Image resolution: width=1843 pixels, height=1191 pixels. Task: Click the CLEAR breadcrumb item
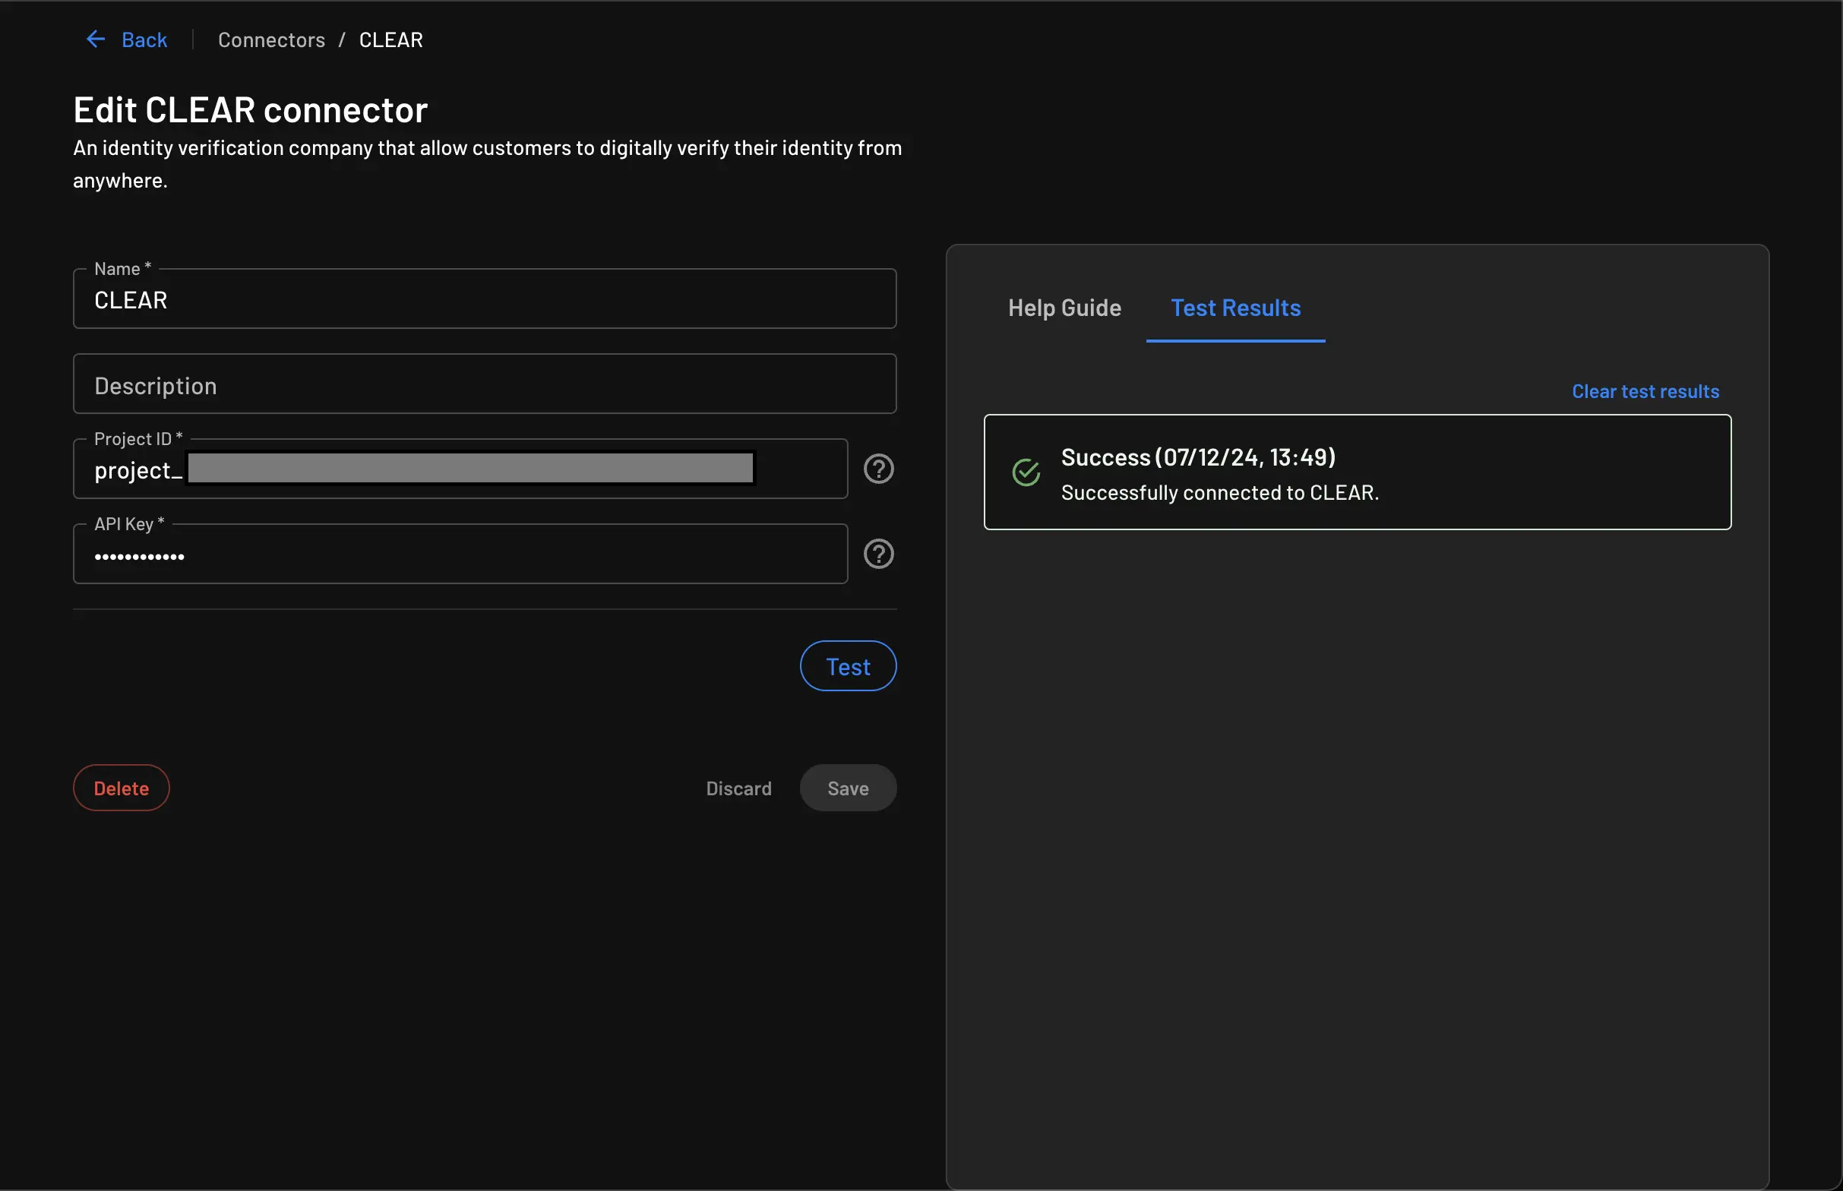390,39
